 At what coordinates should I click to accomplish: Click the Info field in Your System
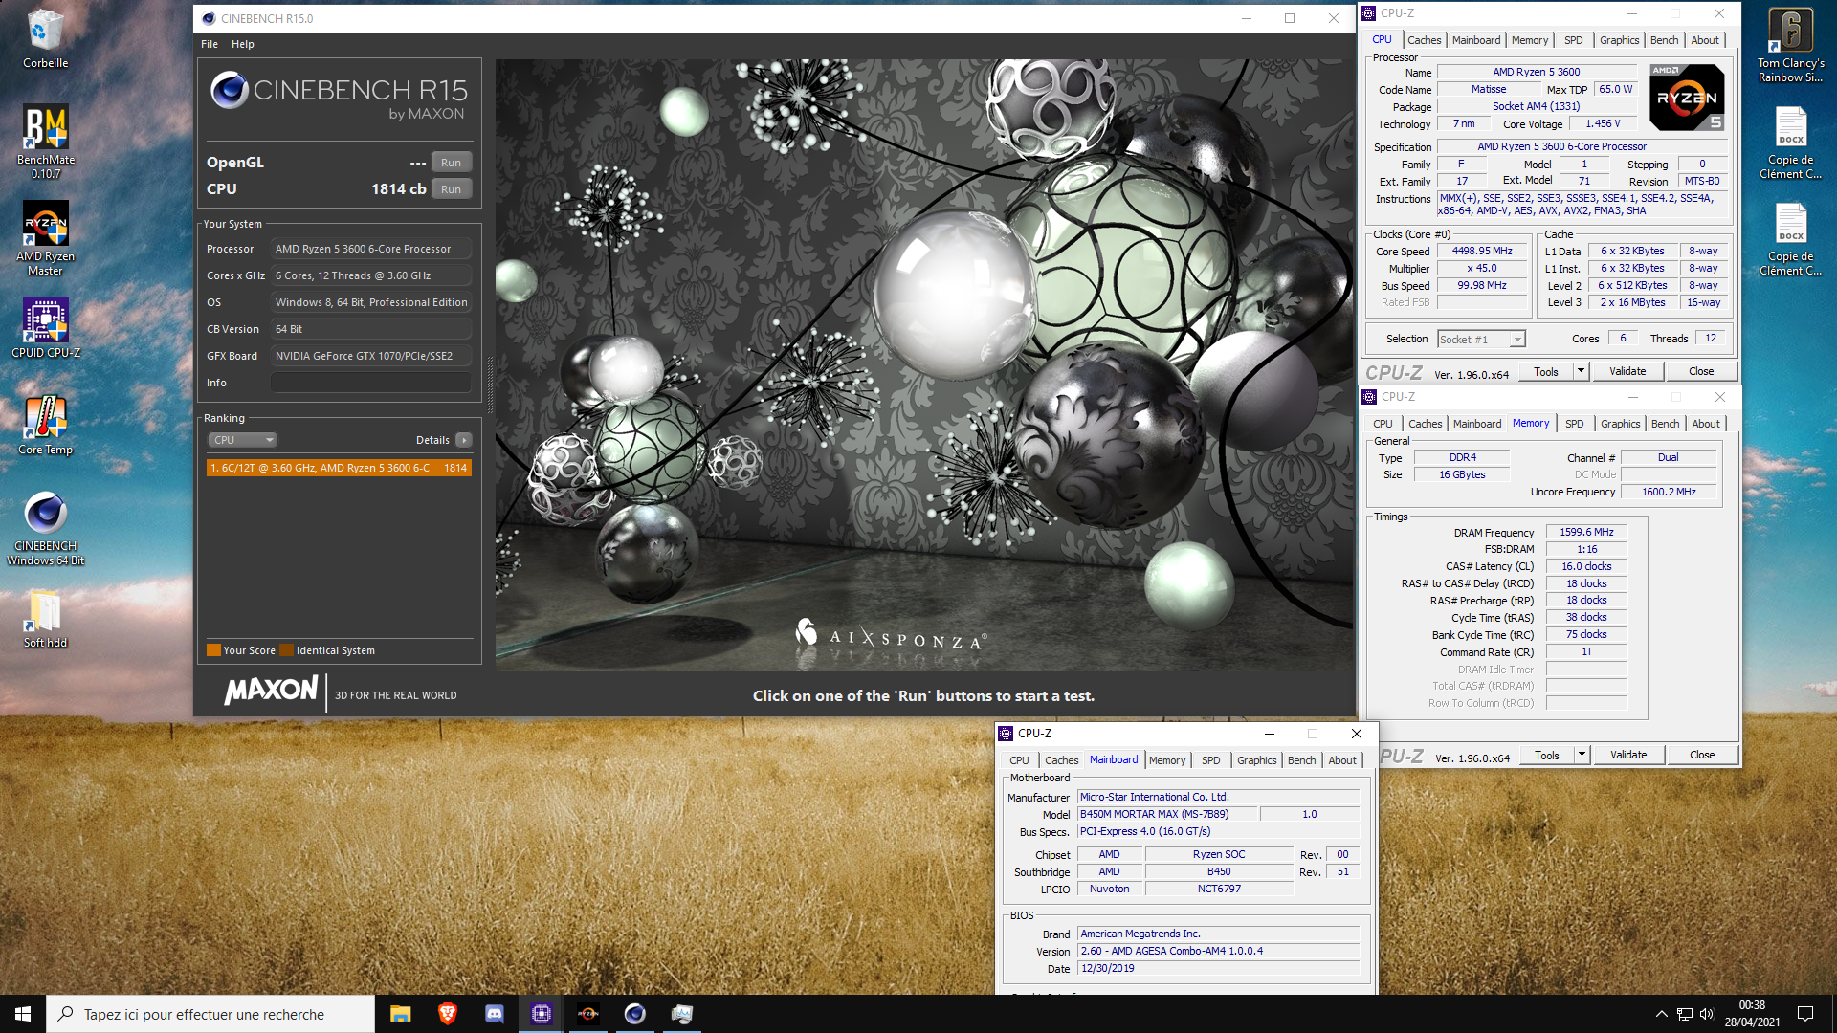click(370, 383)
